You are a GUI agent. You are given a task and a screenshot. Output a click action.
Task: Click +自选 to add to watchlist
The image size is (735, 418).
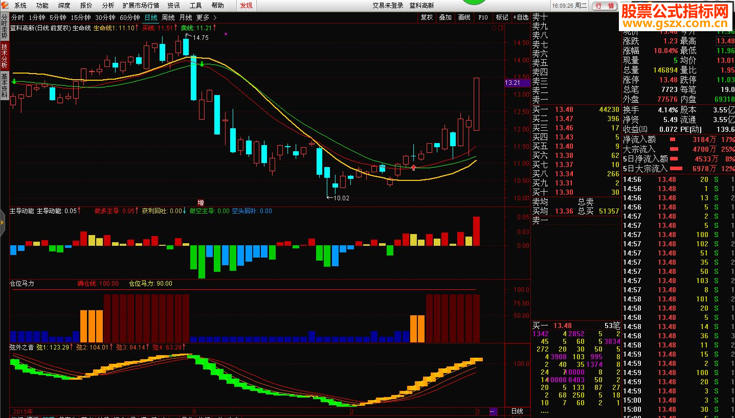coord(521,17)
